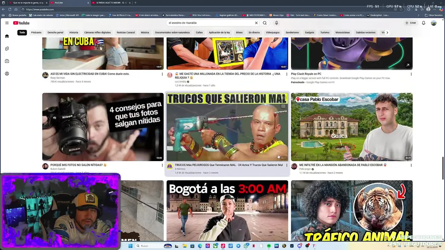
Task: Open the D-Mentes channel avatar
Action: pos(170,166)
